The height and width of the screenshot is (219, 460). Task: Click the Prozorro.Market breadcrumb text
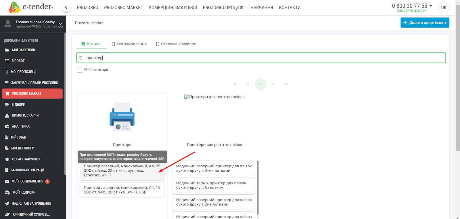coord(89,23)
